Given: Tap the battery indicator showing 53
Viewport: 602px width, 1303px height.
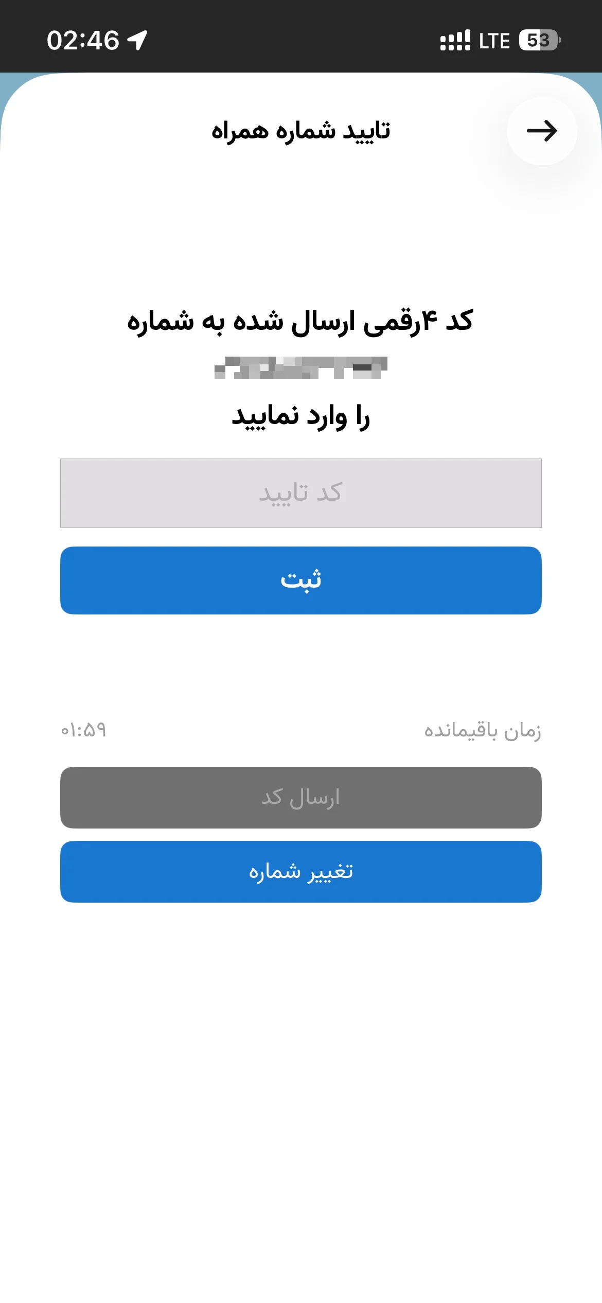Looking at the screenshot, I should click(540, 40).
